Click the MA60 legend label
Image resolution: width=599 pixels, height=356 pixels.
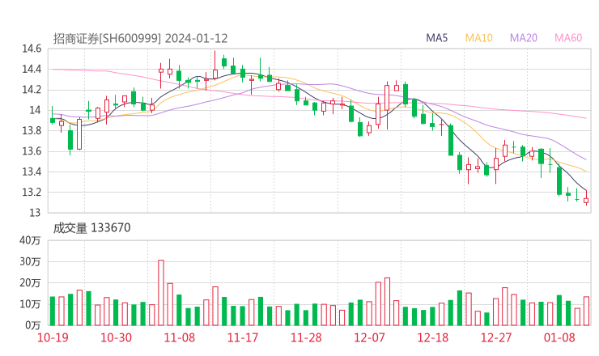568,38
